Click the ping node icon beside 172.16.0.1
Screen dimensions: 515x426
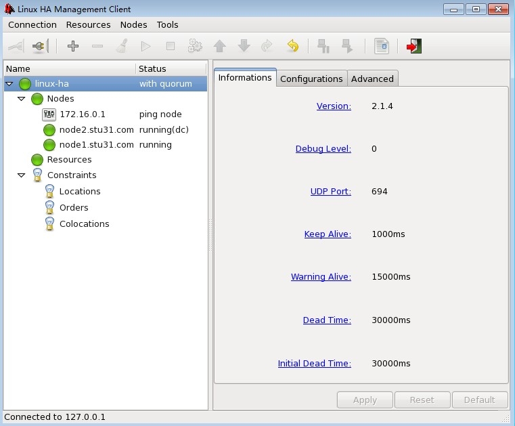click(49, 114)
